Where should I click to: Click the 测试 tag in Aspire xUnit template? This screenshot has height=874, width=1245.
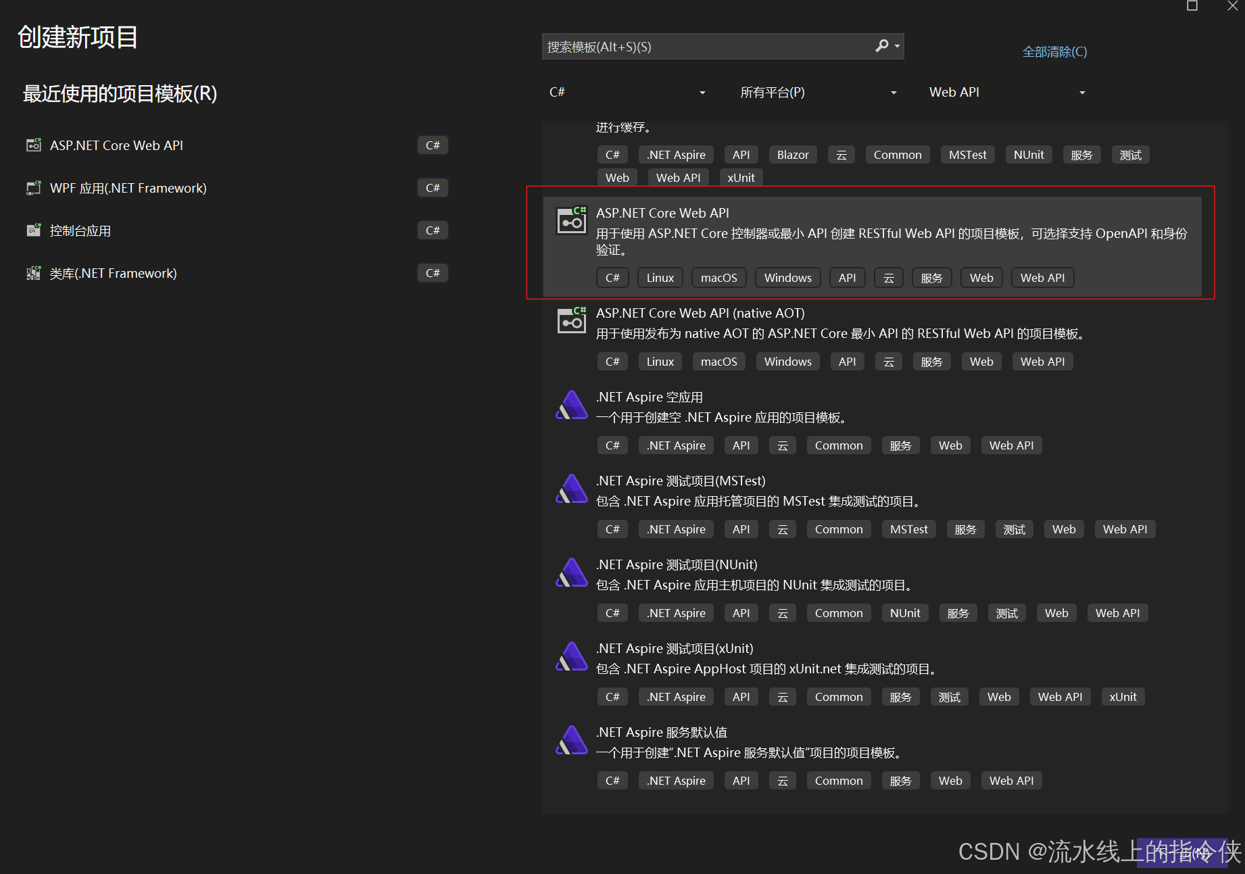[x=950, y=697]
